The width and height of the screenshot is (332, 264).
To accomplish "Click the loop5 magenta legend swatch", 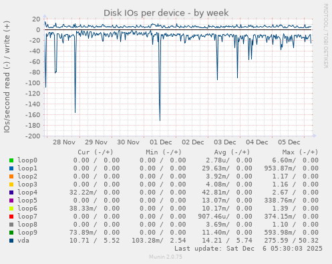I will [11, 201].
